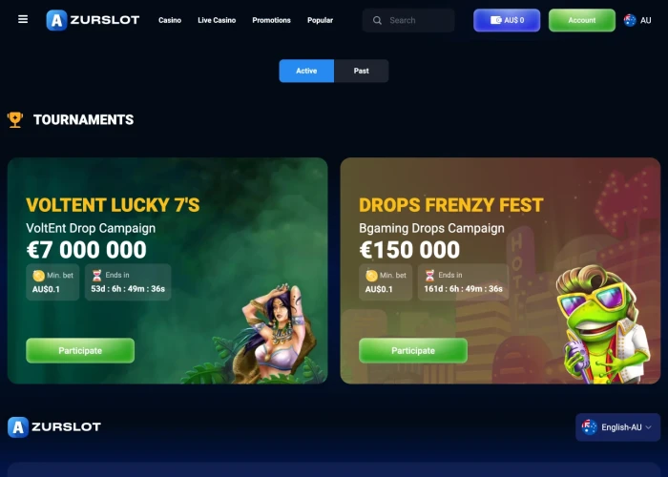Image resolution: width=668 pixels, height=477 pixels.
Task: Open the AU region selector in header
Action: [637, 20]
